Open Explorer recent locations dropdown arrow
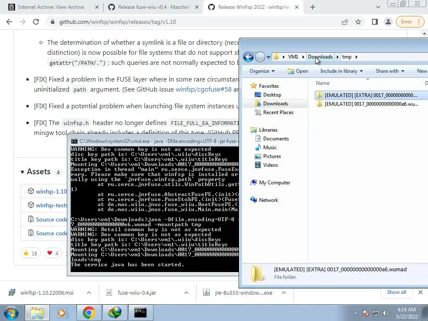Image resolution: width=428 pixels, height=321 pixels. click(269, 57)
